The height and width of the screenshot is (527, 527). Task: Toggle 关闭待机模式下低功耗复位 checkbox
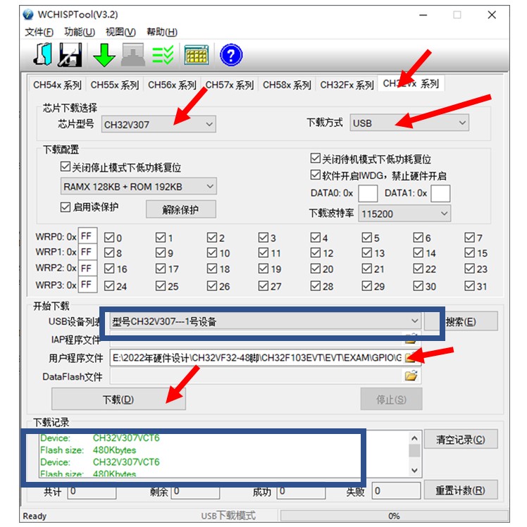[x=315, y=159]
